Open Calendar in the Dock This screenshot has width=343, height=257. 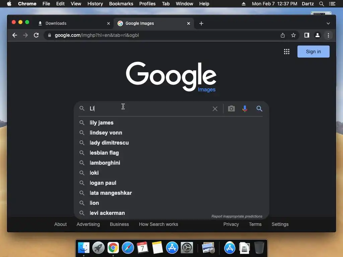coord(142,248)
